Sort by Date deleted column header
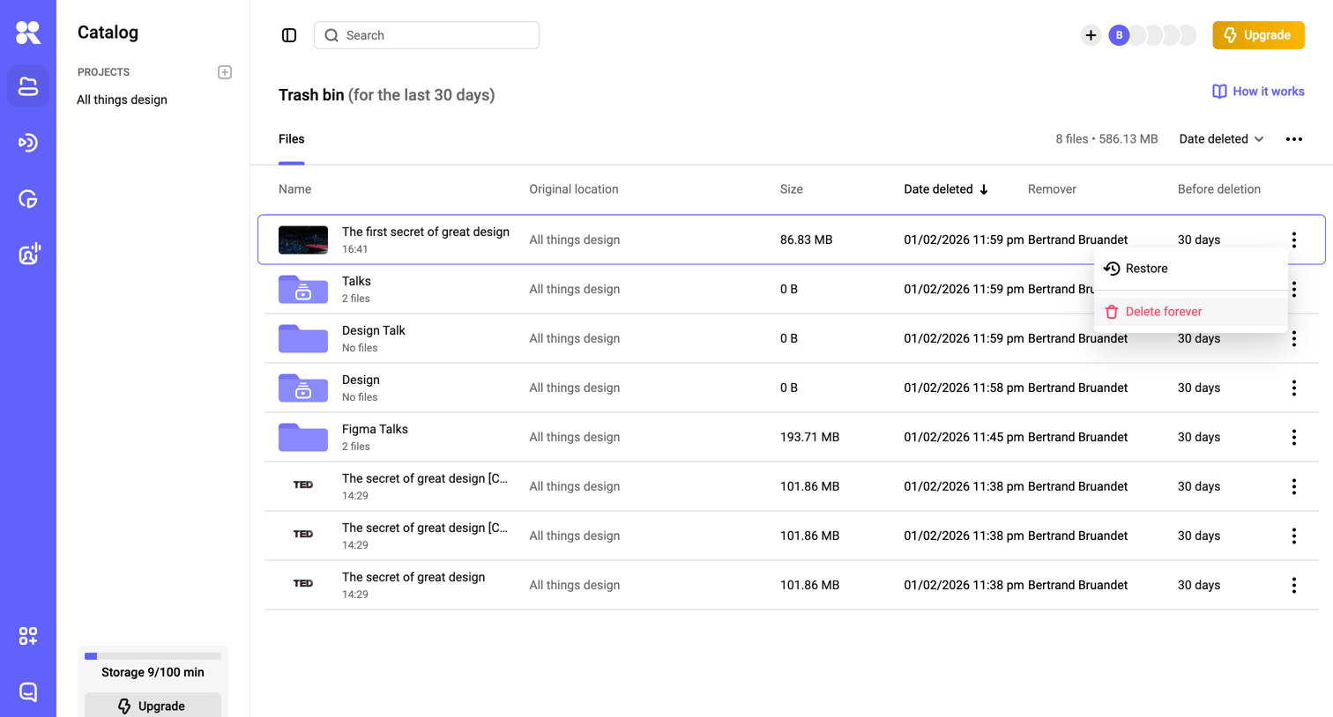Image resolution: width=1333 pixels, height=717 pixels. [946, 189]
